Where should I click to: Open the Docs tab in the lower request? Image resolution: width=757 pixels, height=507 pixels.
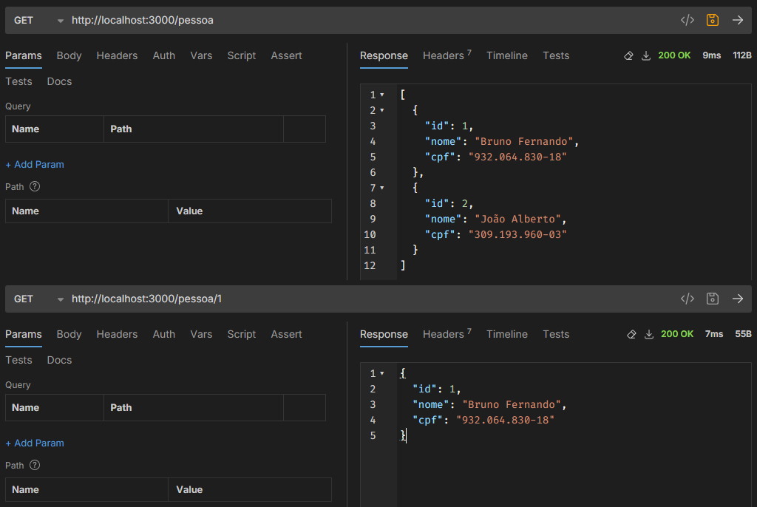[x=59, y=360]
